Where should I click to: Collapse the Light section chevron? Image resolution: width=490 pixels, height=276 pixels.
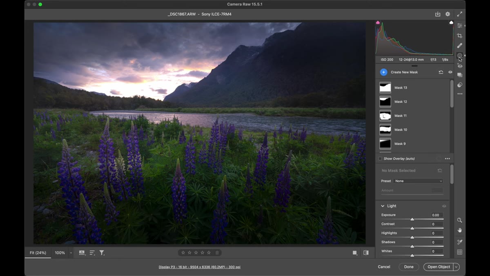pyautogui.click(x=383, y=206)
